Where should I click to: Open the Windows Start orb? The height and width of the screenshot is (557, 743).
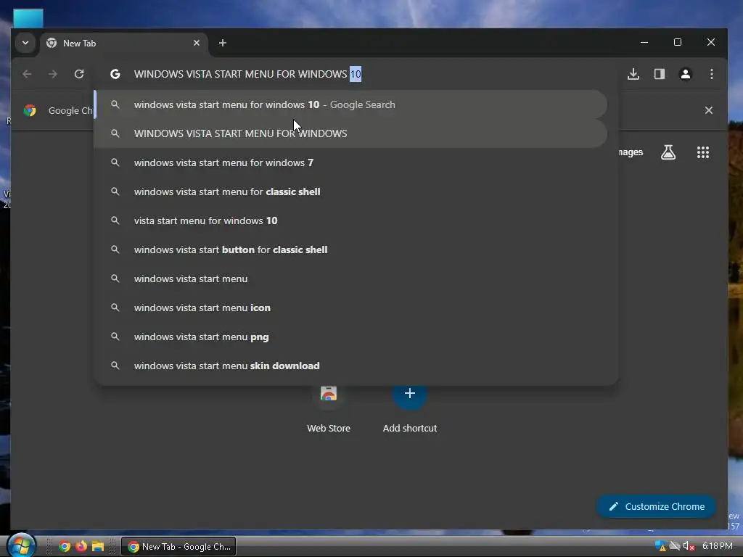(x=20, y=545)
